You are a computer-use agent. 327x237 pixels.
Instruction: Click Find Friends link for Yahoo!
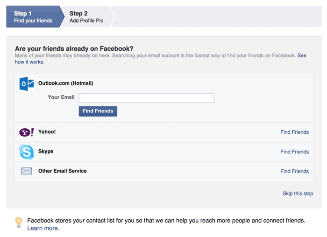point(294,132)
